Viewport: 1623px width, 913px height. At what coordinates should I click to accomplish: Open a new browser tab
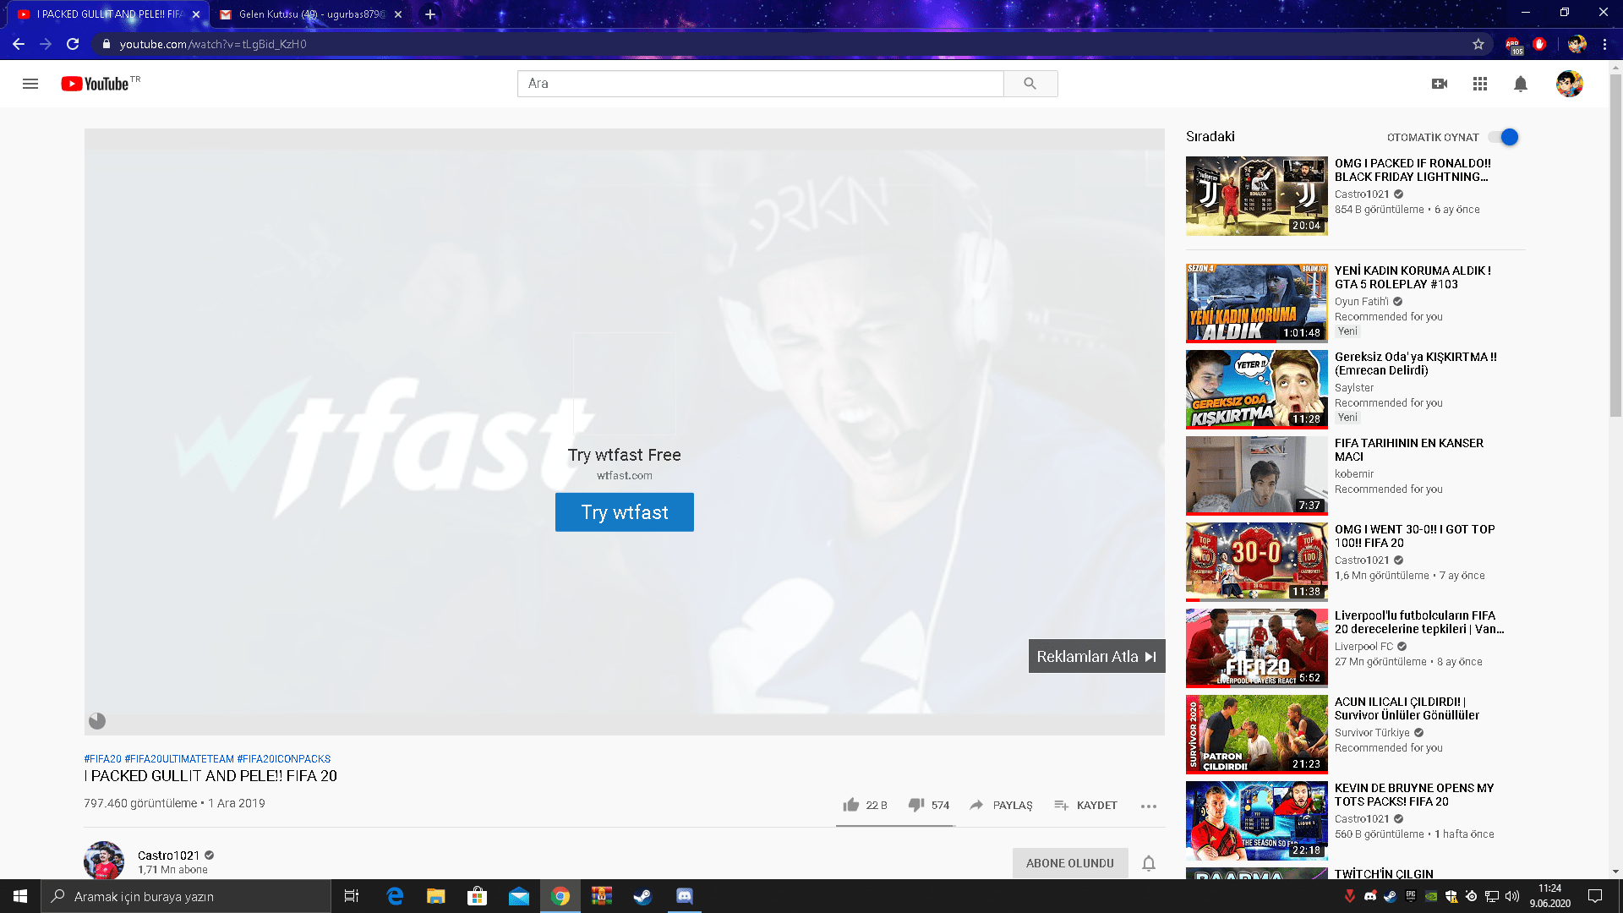click(x=430, y=14)
